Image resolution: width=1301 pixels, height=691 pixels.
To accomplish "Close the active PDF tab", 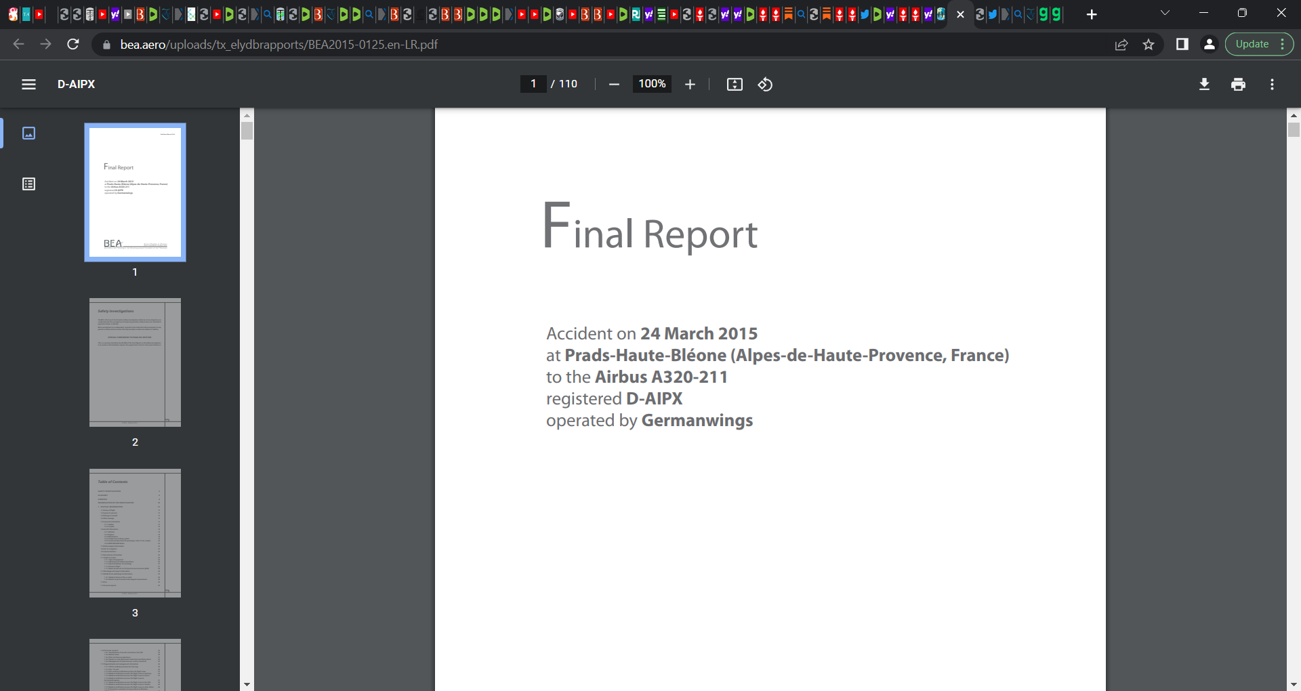I will coord(960,14).
